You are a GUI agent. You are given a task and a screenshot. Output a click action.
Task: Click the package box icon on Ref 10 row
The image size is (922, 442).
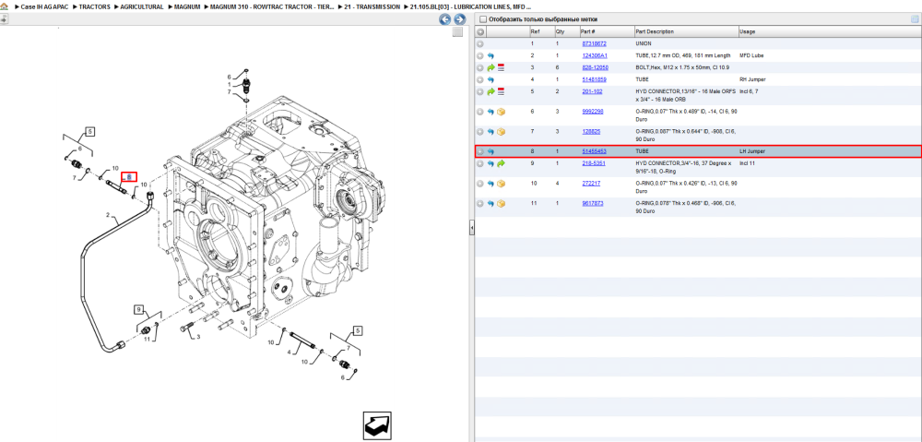501,184
